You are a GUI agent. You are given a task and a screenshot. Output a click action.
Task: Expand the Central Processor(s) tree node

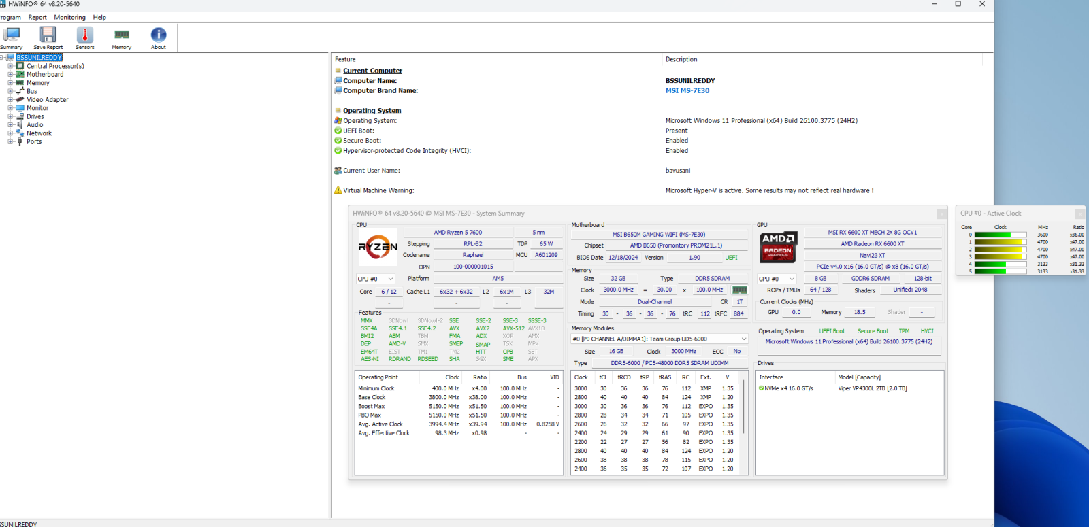pyautogui.click(x=10, y=67)
